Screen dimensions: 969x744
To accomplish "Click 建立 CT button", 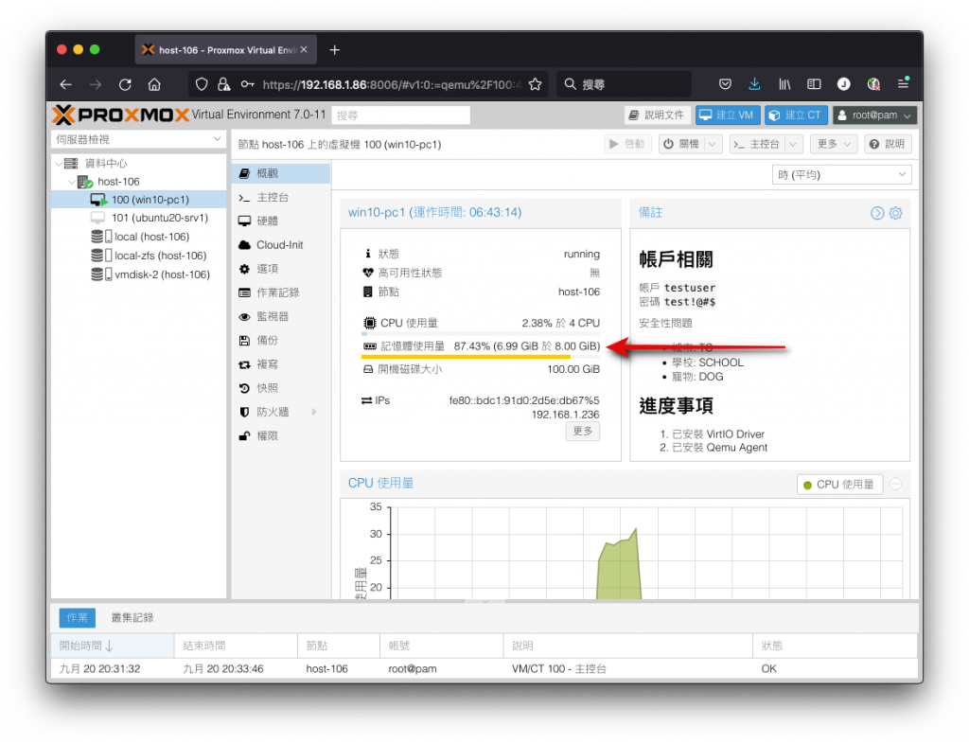I will tap(796, 115).
